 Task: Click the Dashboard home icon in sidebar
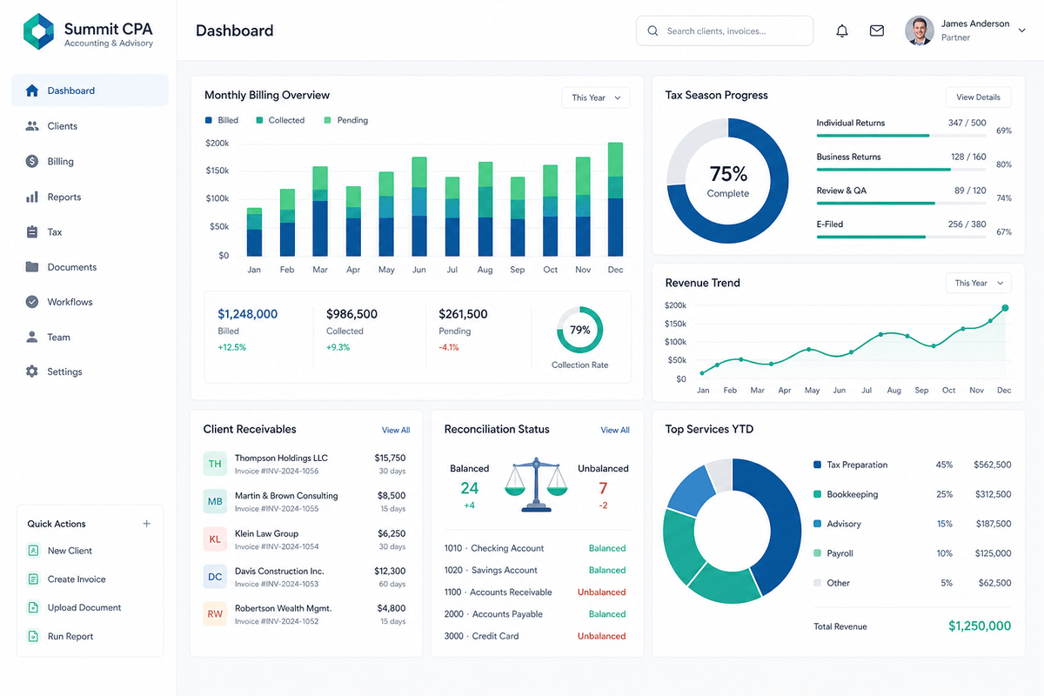tap(32, 90)
